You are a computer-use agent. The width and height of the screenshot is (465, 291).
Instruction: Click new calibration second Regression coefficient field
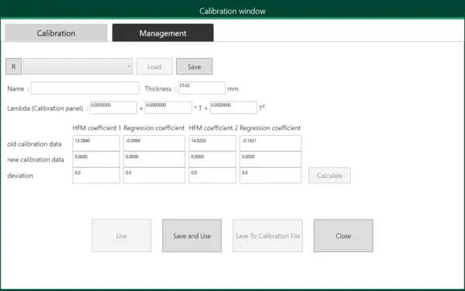[270, 159]
